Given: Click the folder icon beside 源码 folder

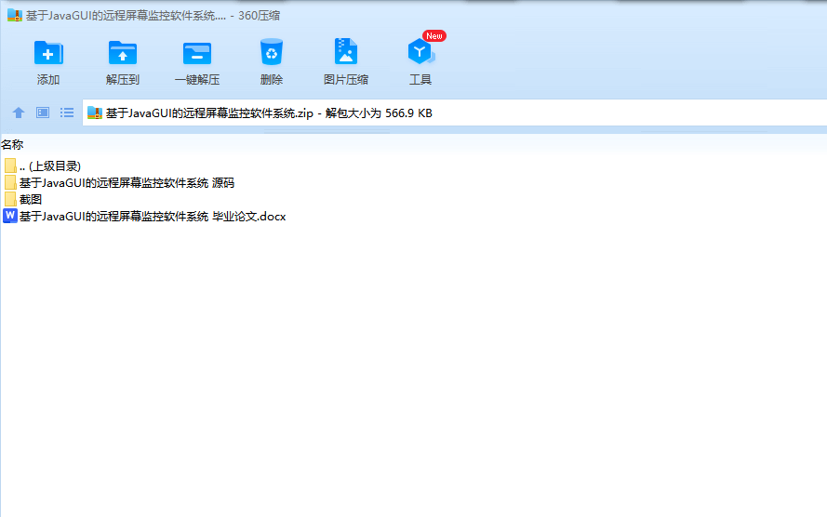Looking at the screenshot, I should tap(10, 182).
